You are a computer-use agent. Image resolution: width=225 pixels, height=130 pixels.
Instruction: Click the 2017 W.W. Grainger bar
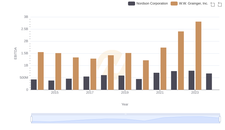pos(93,74)
